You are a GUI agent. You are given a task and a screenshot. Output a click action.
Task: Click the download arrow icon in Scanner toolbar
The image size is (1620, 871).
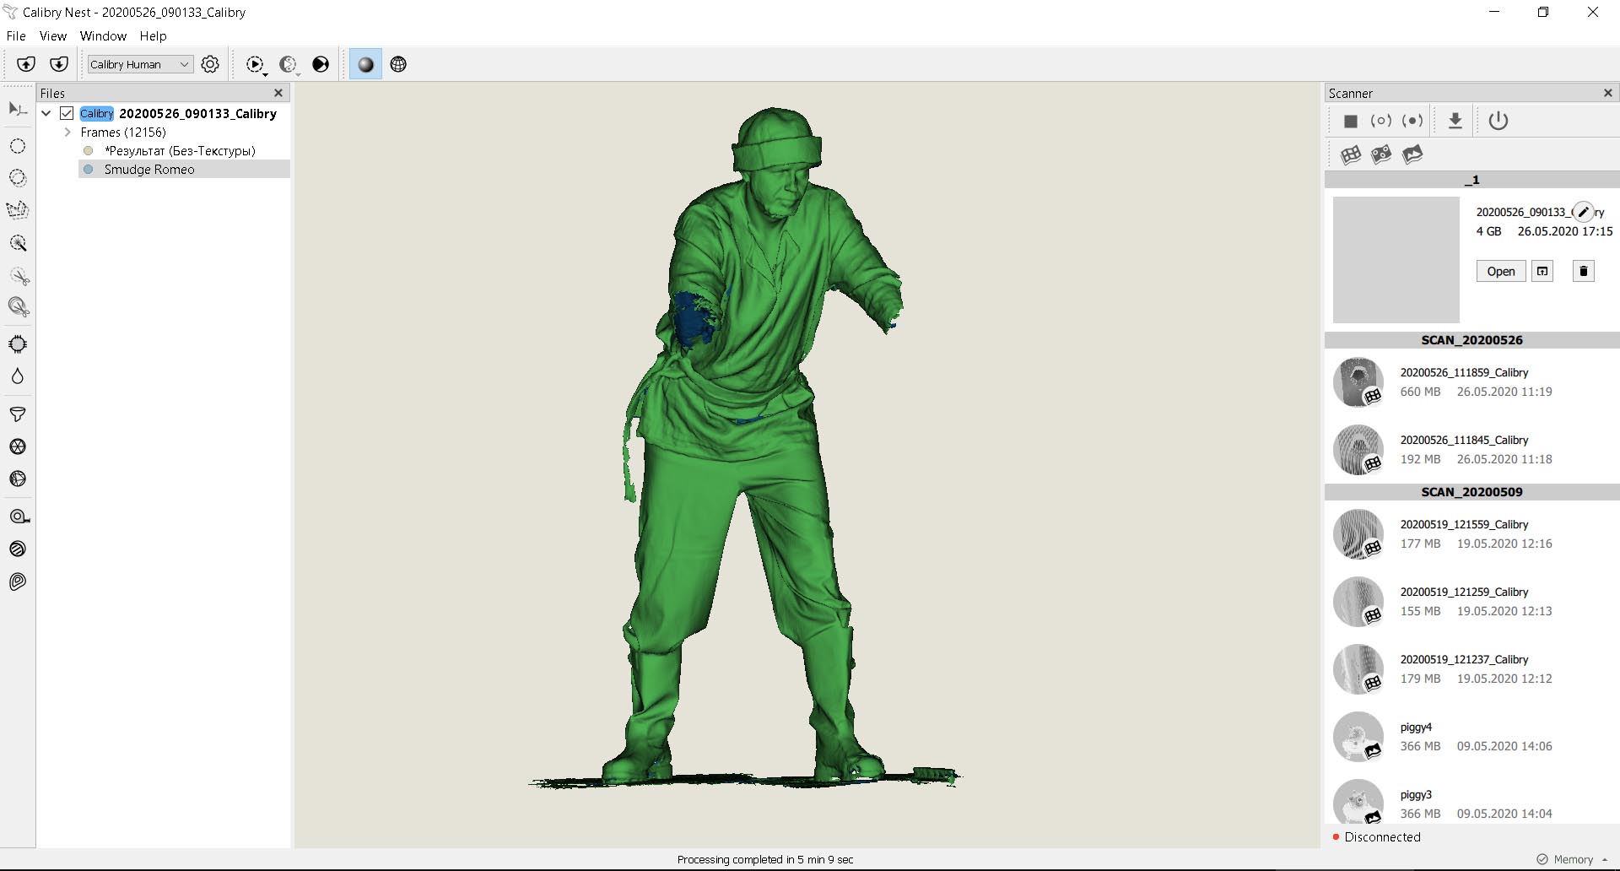click(x=1455, y=121)
